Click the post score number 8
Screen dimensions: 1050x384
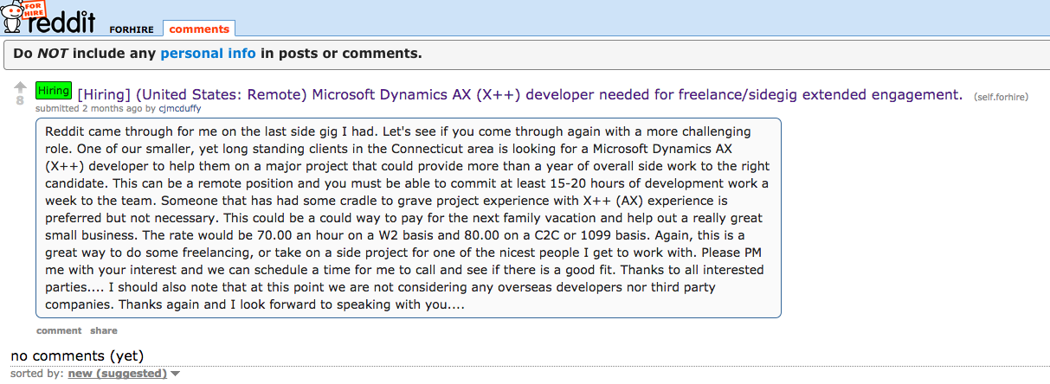[20, 100]
